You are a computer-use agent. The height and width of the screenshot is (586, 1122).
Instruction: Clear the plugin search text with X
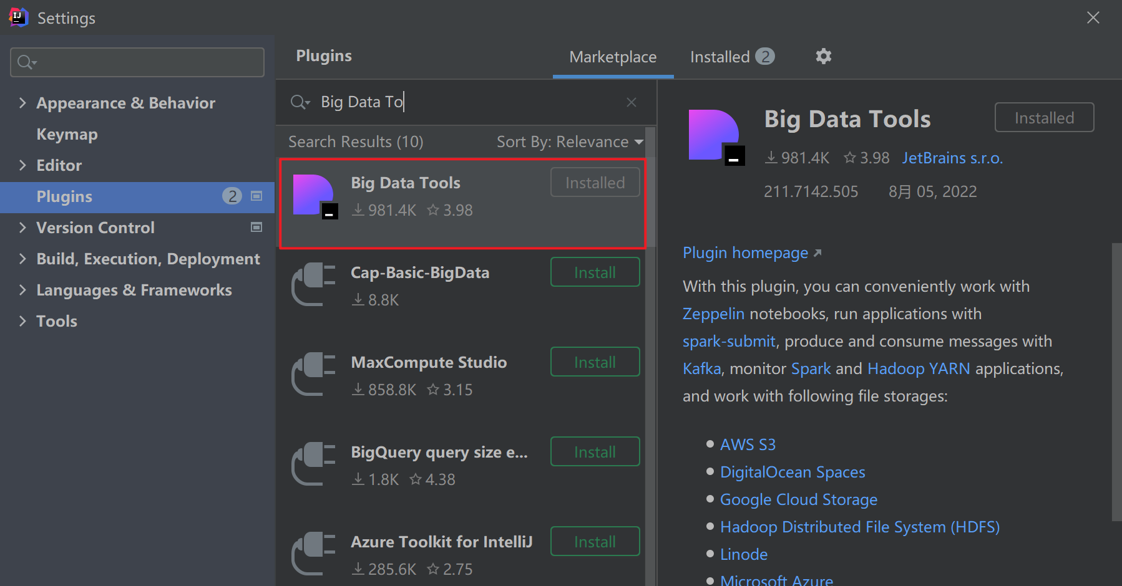tap(632, 102)
